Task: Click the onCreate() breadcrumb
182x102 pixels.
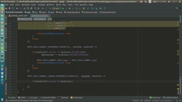Action: click(x=40, y=19)
